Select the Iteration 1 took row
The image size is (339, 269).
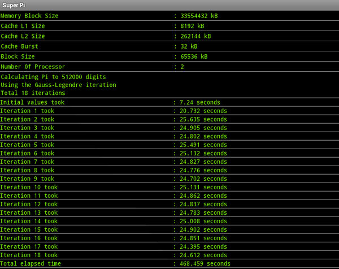169,111
